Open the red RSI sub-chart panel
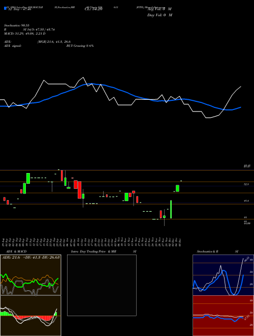254x336 pixels. pyautogui.click(x=223, y=316)
